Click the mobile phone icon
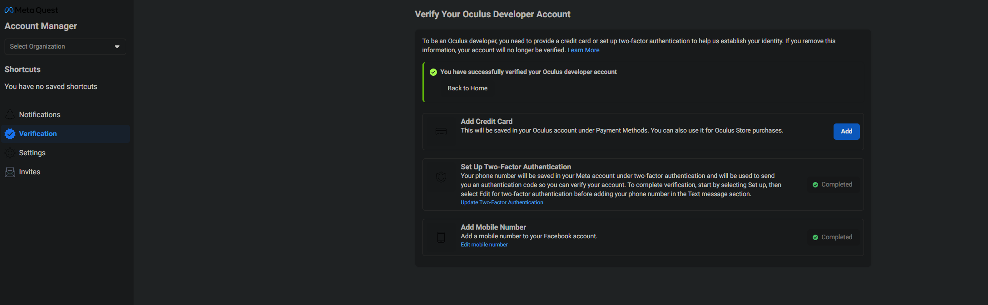 pyautogui.click(x=441, y=237)
